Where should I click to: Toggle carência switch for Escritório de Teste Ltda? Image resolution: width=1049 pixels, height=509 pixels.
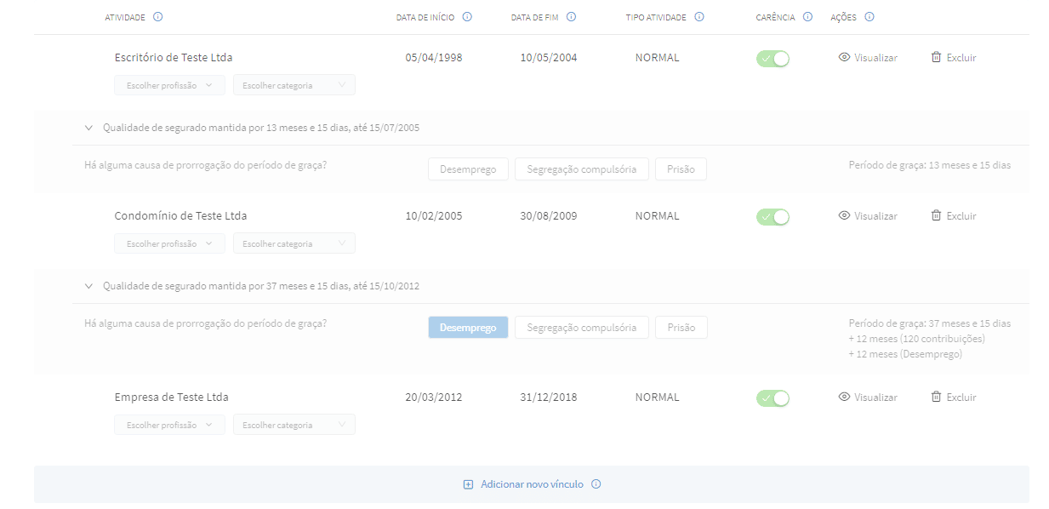coord(772,59)
